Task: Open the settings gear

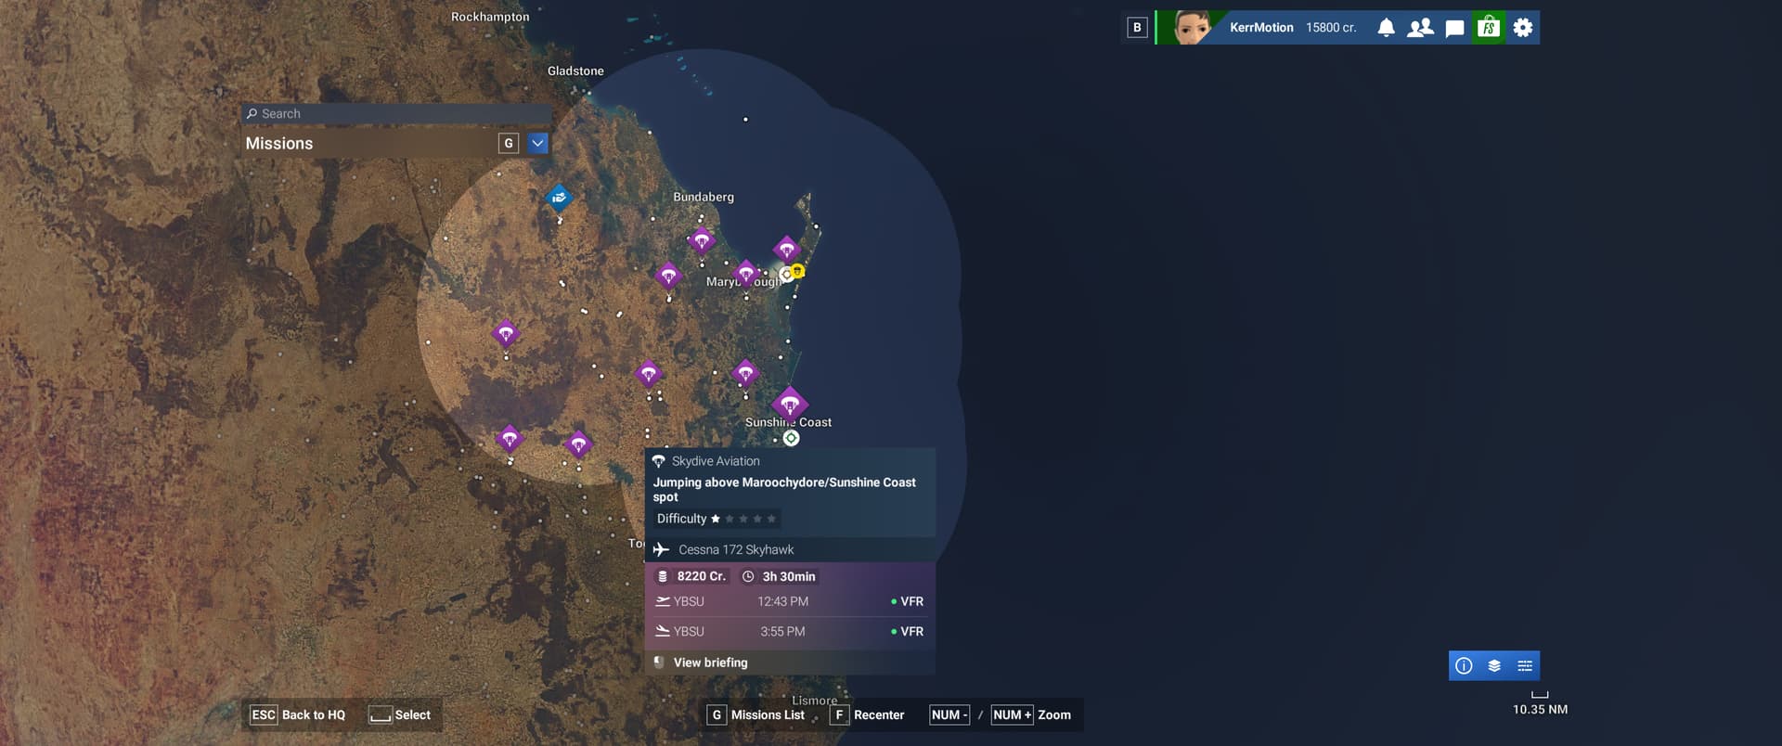Action: 1523,28
